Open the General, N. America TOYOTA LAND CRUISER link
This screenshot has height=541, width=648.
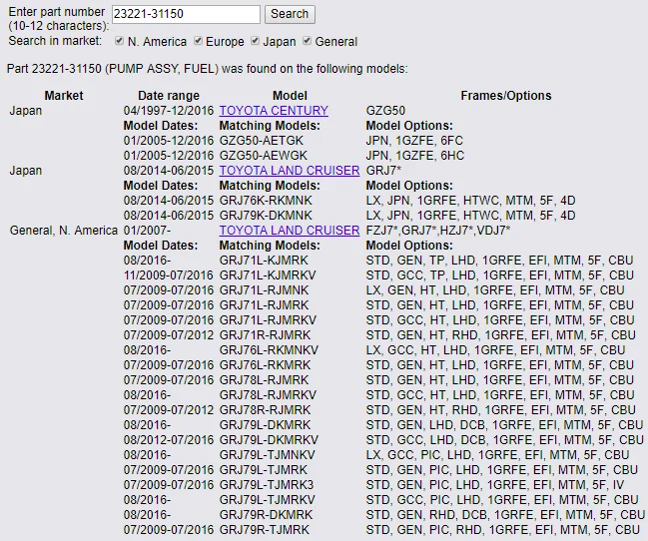[x=290, y=231]
